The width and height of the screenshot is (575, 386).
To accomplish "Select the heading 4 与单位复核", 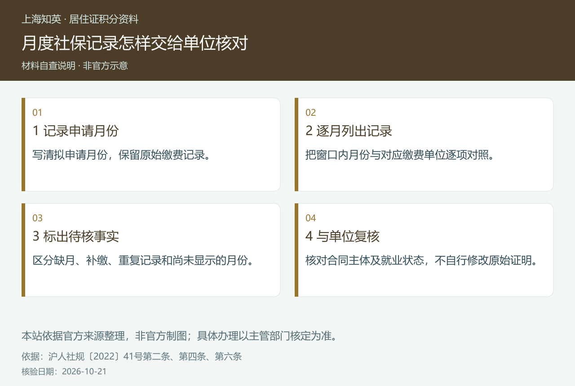I will (343, 237).
